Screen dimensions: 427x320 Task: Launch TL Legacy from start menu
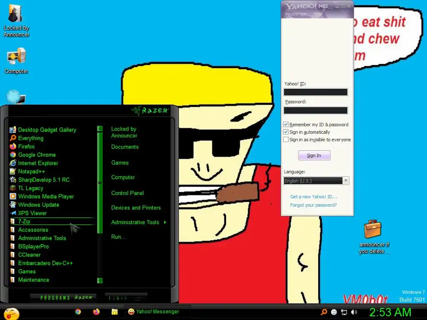(26, 188)
